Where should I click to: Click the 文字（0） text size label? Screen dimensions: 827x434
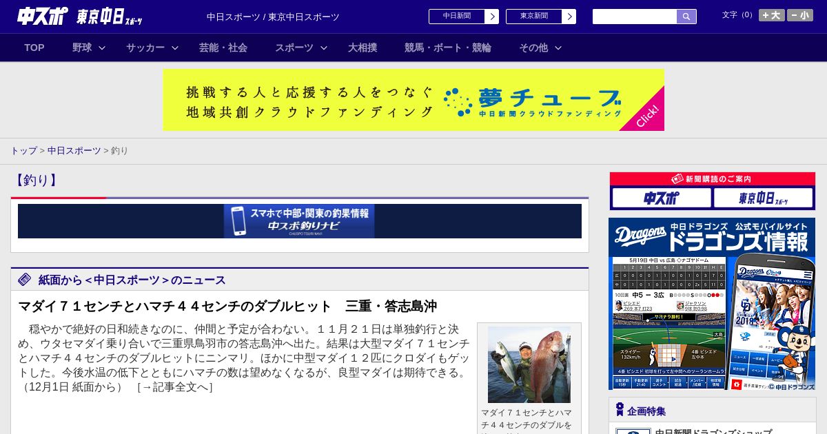[739, 15]
